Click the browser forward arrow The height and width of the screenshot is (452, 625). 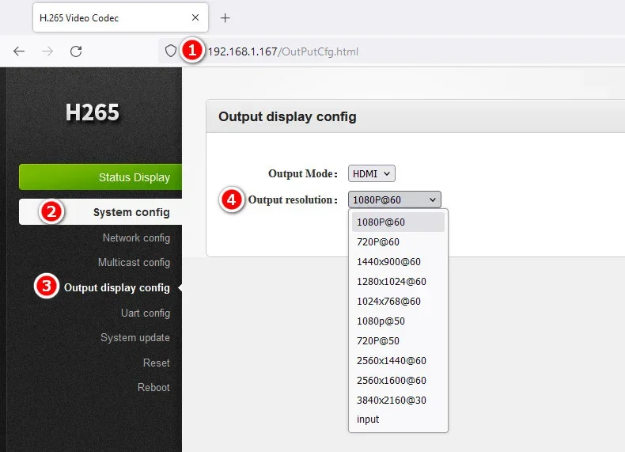click(47, 51)
